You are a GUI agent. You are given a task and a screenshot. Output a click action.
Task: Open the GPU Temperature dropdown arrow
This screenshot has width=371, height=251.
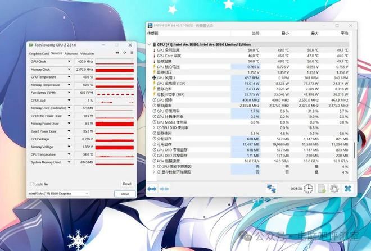pyautogui.click(x=69, y=77)
